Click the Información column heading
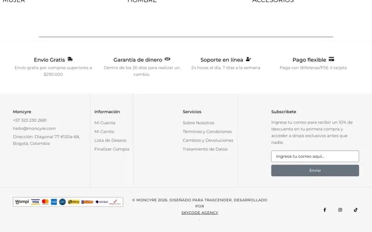Viewport: 372px width, 232px height. tap(107, 112)
